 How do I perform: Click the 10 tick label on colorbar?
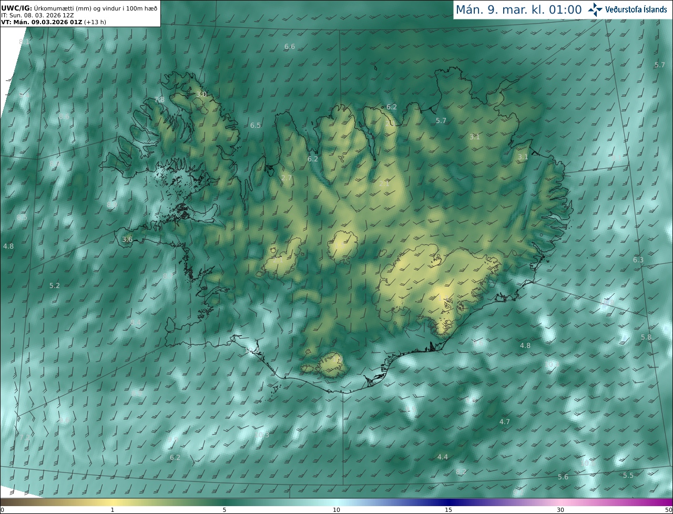[x=336, y=510]
